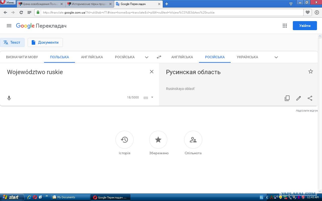Image resolution: width=322 pixels, height=201 pixels.
Task: Share the translation
Action: coord(310,98)
